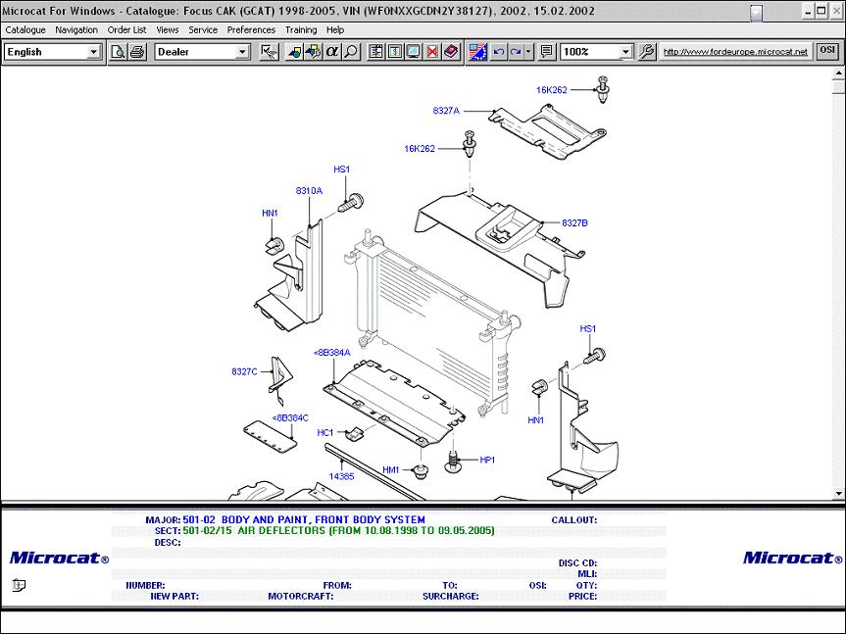Expand the Dealer price dropdown
Viewport: 846px width, 634px height.
click(x=242, y=52)
